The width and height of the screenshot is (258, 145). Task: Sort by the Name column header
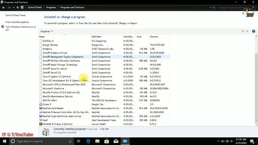pyautogui.click(x=64, y=37)
